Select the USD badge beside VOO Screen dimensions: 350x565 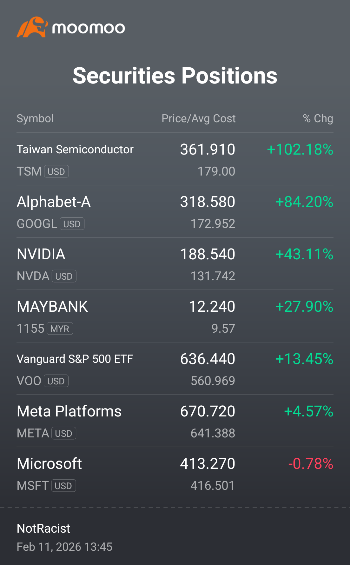56,381
